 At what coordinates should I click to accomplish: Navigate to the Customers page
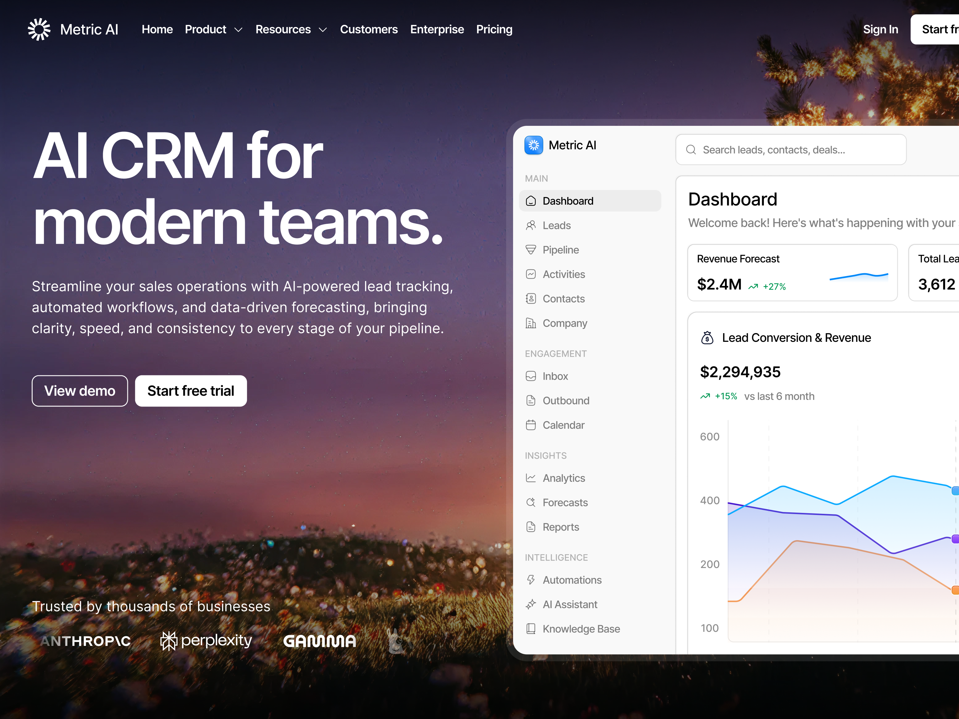tap(369, 29)
